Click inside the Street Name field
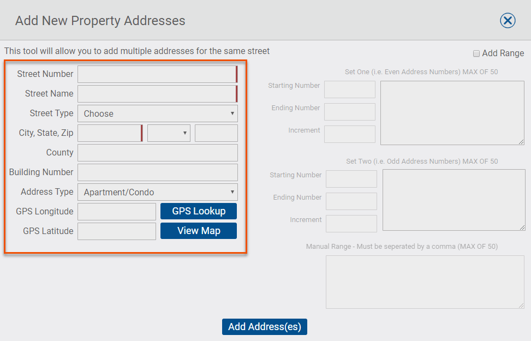 click(x=157, y=93)
